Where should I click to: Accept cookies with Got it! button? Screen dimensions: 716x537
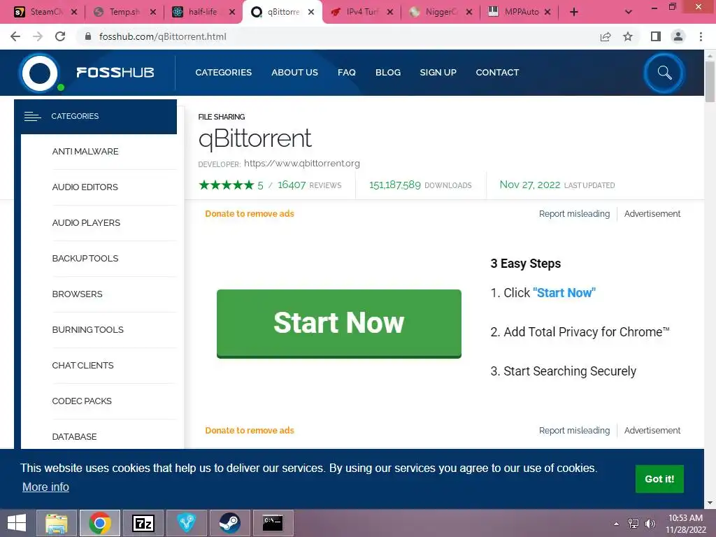tap(659, 479)
